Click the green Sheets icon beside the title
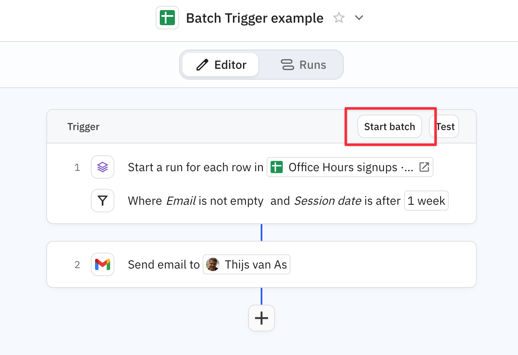The width and height of the screenshot is (518, 355). (167, 18)
